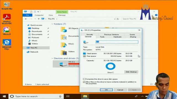
Task: Launch Microsoft Edge desktop shortcut
Action: tap(7, 44)
